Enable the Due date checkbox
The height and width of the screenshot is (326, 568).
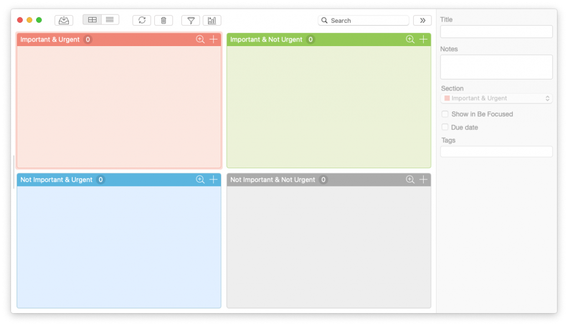tap(445, 127)
